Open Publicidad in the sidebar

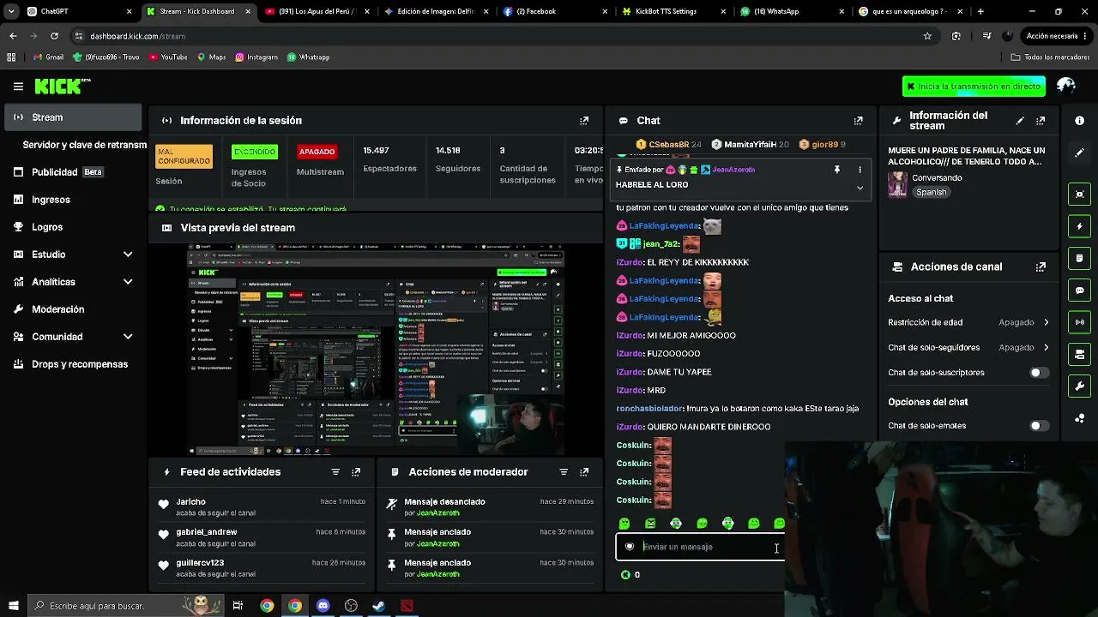(x=74, y=172)
